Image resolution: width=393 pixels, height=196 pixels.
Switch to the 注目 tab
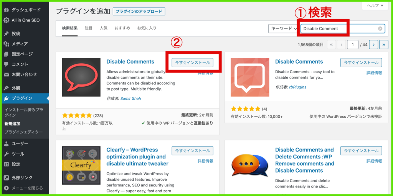point(89,28)
